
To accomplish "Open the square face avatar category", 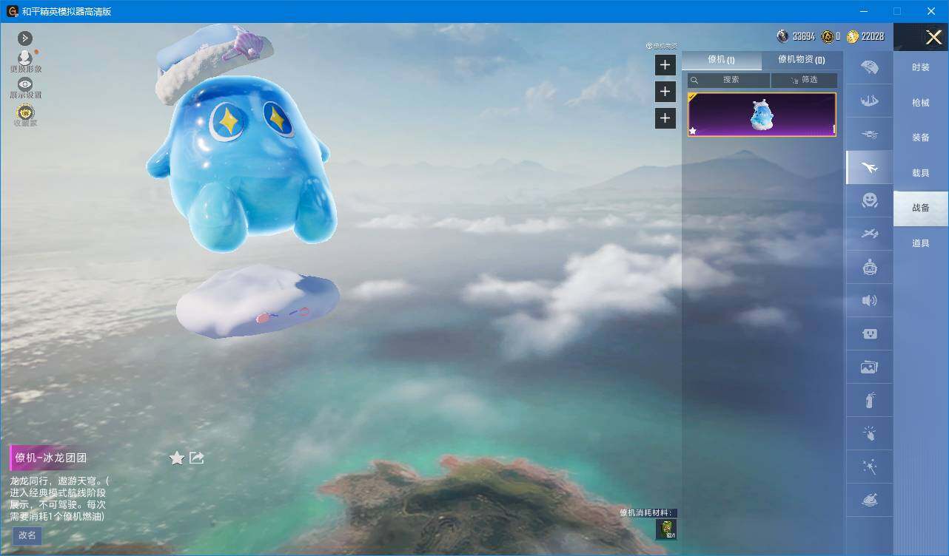I will pos(869,333).
